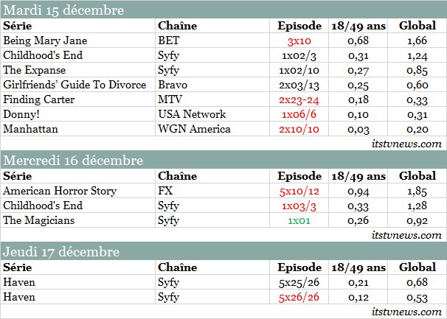
Task: Select The Expanse row title
Action: click(x=34, y=70)
